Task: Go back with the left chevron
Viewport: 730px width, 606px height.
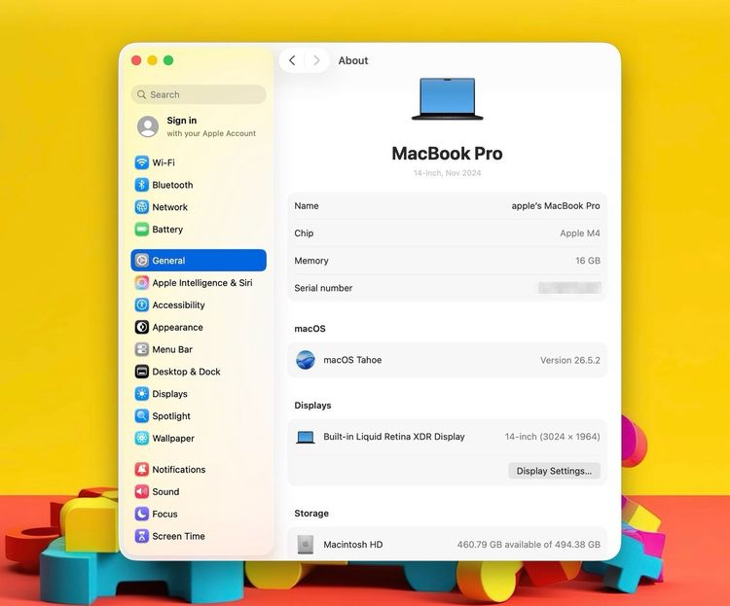Action: 292,60
